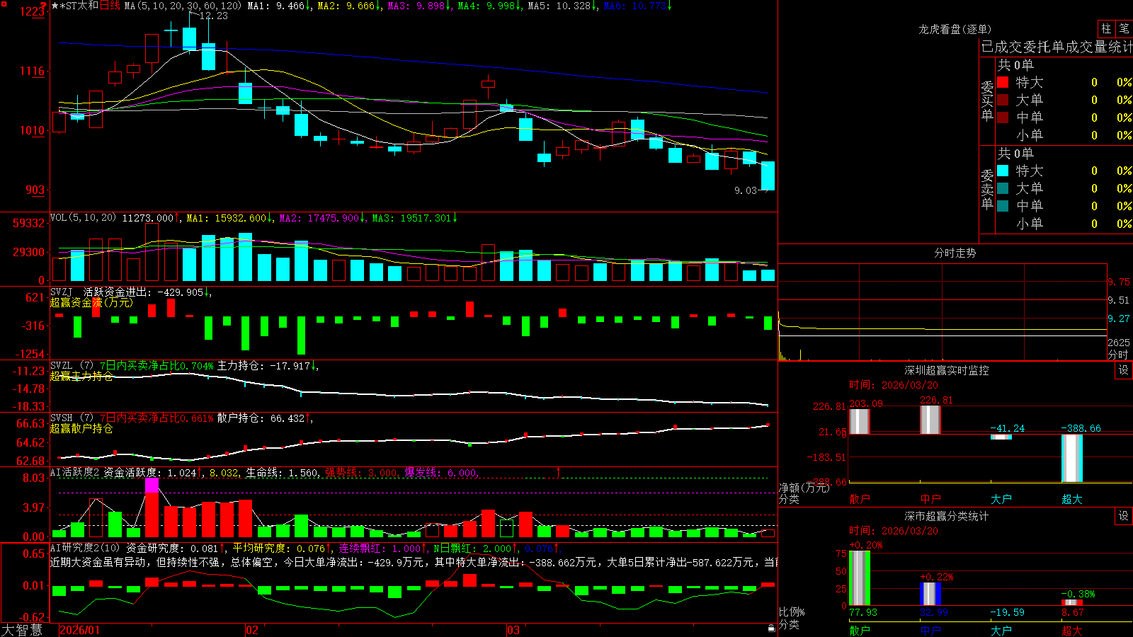
Task: Click the -388.66 超大 value label
Action: coord(1081,428)
